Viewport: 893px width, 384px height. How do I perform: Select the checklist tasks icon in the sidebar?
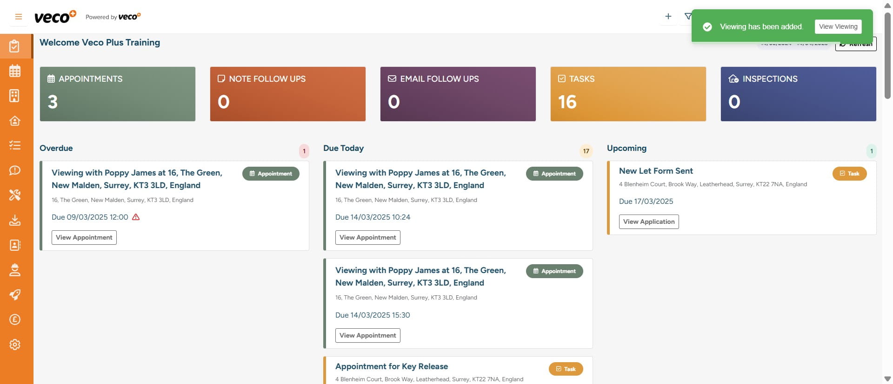pos(15,145)
